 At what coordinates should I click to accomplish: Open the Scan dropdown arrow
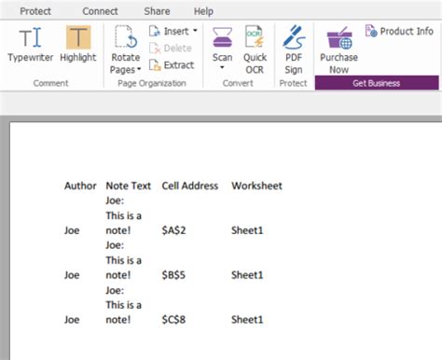point(222,67)
